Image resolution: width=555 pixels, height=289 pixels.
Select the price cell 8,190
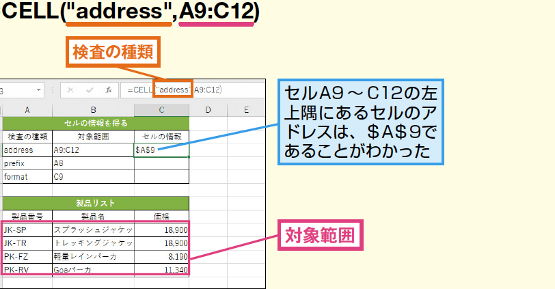(161, 256)
